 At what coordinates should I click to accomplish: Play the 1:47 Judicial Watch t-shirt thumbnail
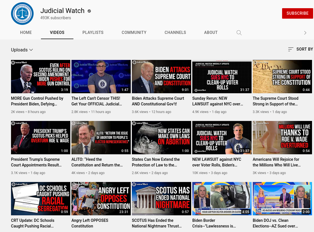(x=101, y=77)
